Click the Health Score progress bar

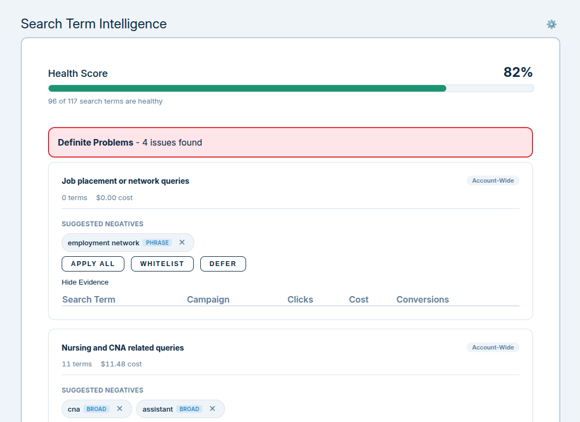pyautogui.click(x=291, y=88)
